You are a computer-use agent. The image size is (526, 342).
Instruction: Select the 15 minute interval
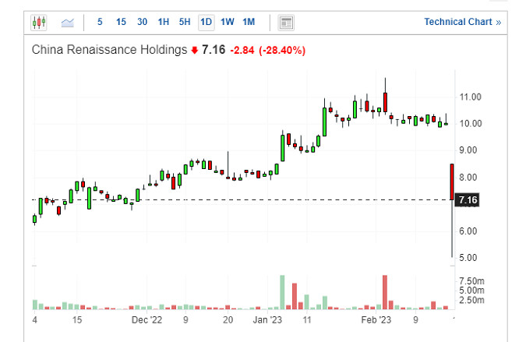[121, 22]
